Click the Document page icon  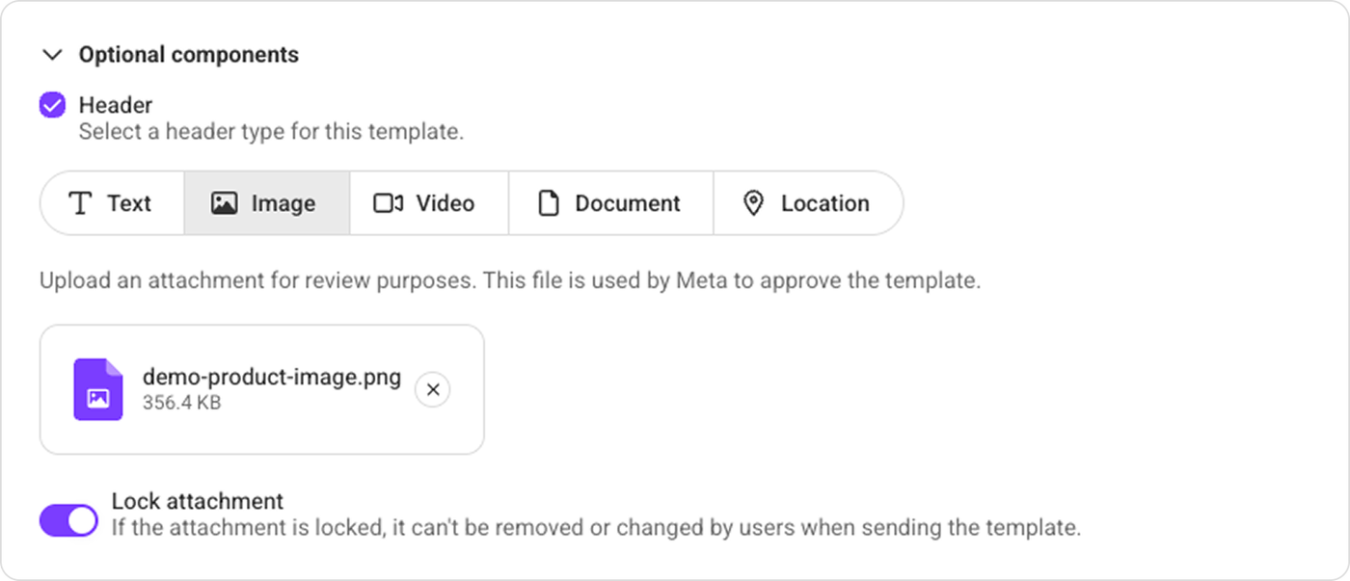[x=548, y=203]
